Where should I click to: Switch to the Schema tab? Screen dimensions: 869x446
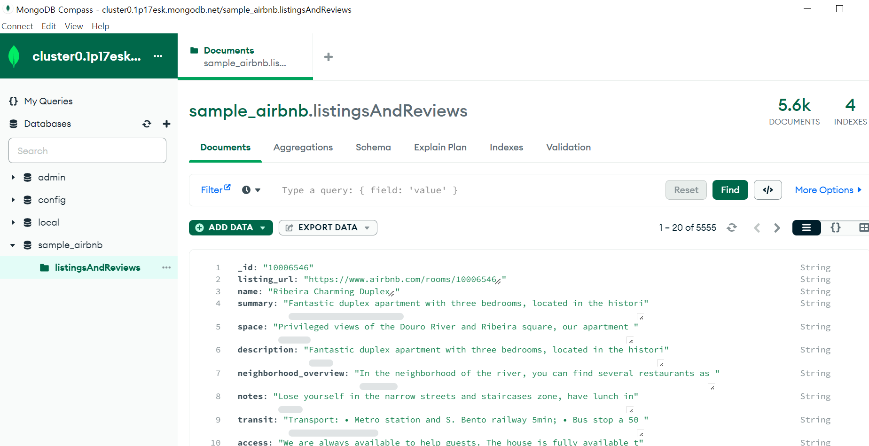click(x=373, y=147)
